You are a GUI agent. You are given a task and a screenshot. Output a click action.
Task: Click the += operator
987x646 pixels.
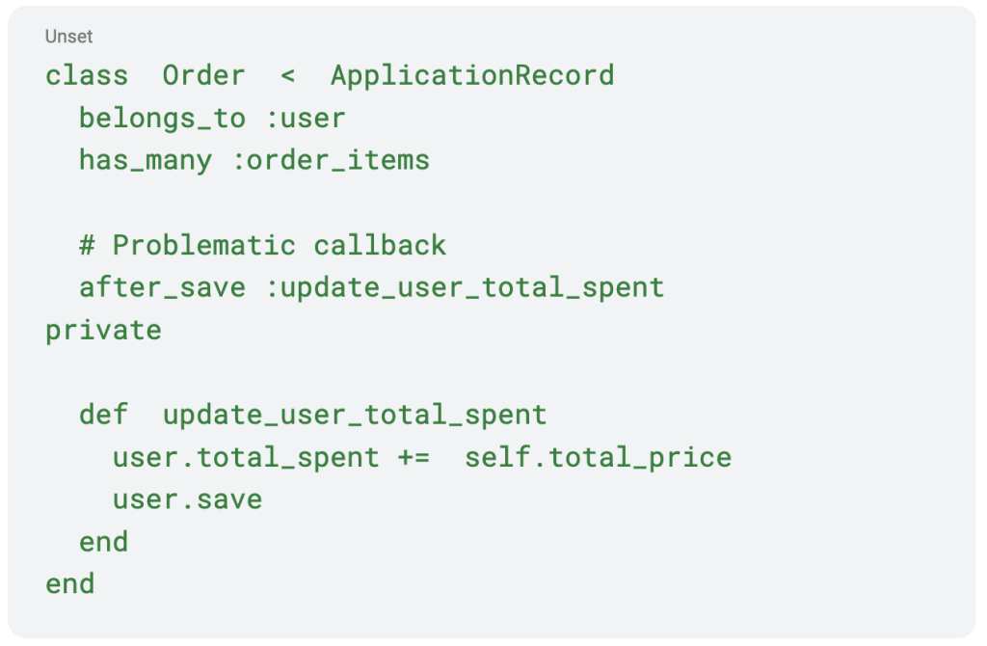(x=414, y=458)
